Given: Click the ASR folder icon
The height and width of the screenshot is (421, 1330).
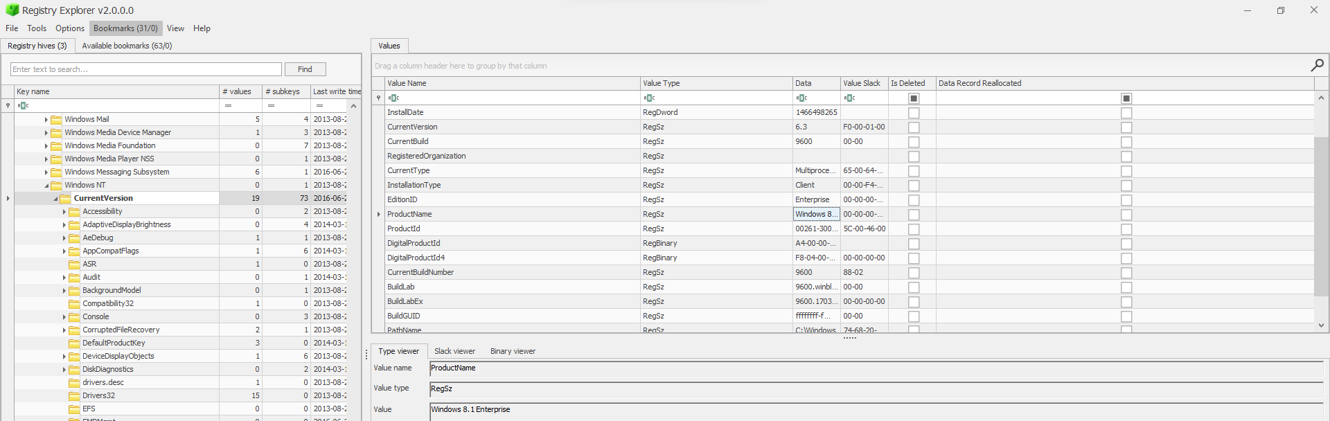Looking at the screenshot, I should click(75, 264).
